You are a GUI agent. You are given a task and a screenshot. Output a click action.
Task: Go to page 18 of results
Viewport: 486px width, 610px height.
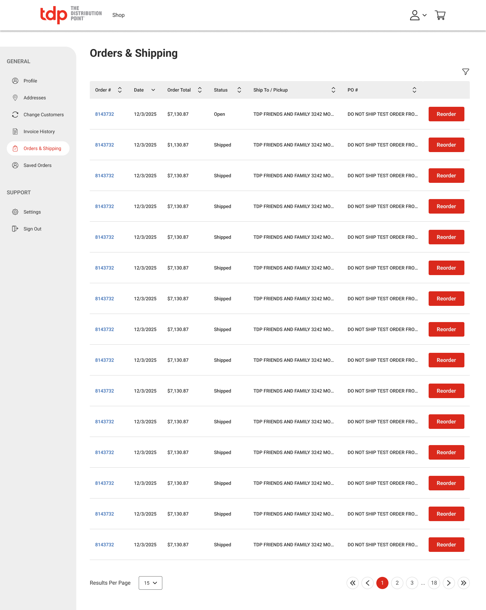tap(434, 583)
